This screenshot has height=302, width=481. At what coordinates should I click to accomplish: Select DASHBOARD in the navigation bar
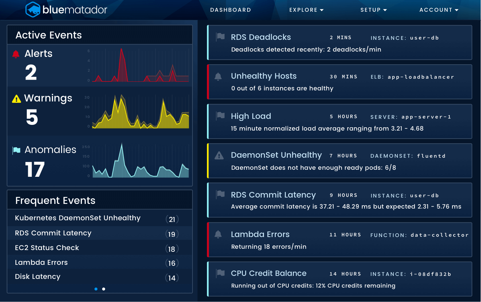tap(230, 10)
